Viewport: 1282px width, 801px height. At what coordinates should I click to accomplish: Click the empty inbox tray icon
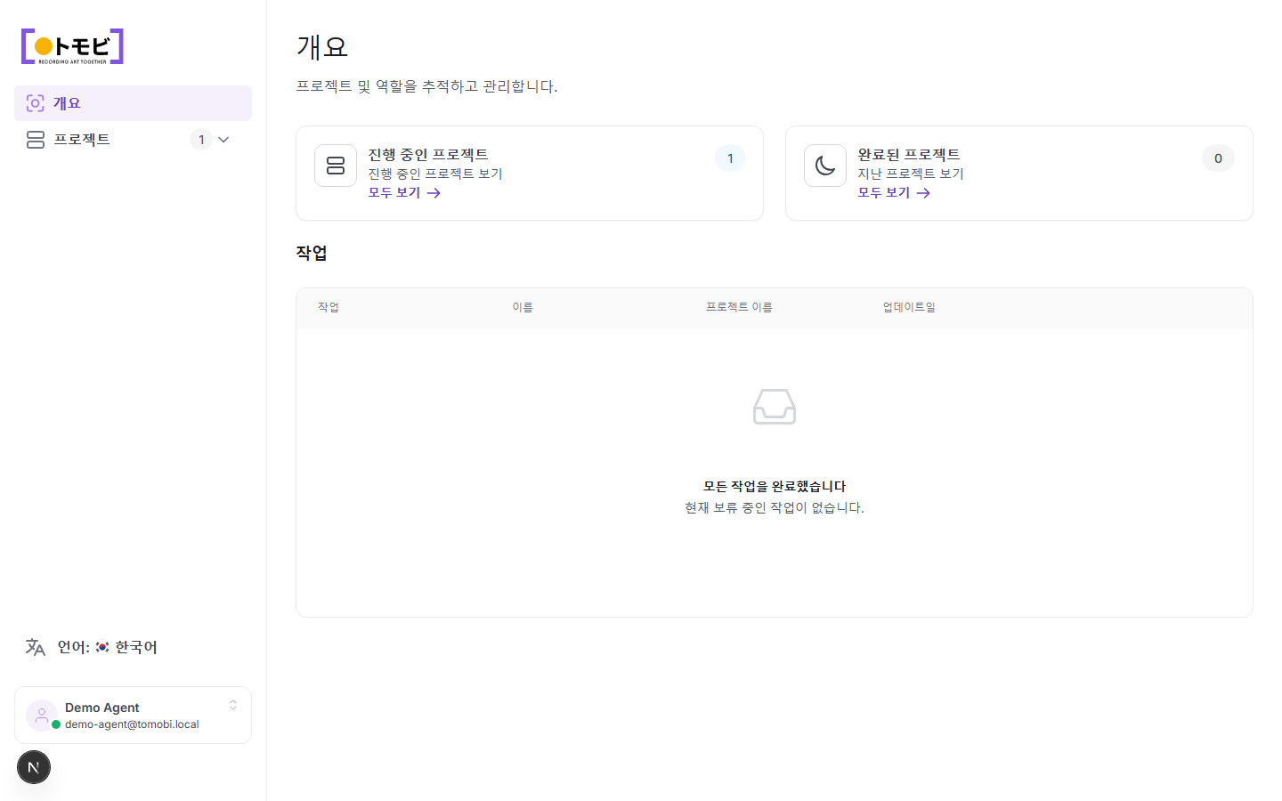coord(775,407)
